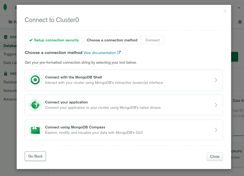The height and width of the screenshot is (176, 244).
Task: Open the View documentation link
Action: pyautogui.click(x=100, y=53)
